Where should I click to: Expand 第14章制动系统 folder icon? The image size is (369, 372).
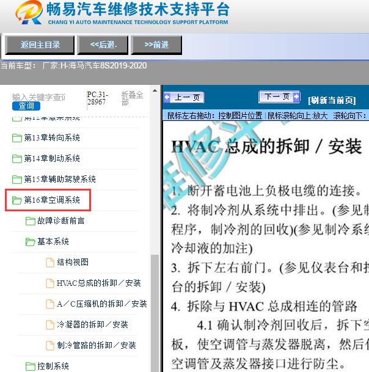17,158
